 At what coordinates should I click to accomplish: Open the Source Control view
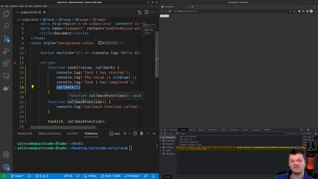click(6, 39)
